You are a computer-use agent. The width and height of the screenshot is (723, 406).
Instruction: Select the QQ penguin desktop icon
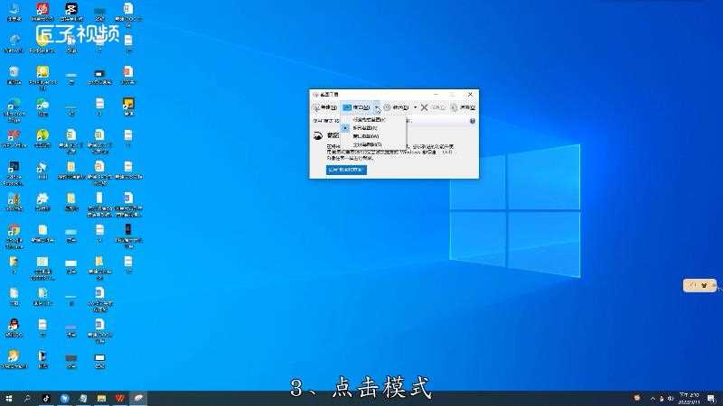pyautogui.click(x=14, y=328)
